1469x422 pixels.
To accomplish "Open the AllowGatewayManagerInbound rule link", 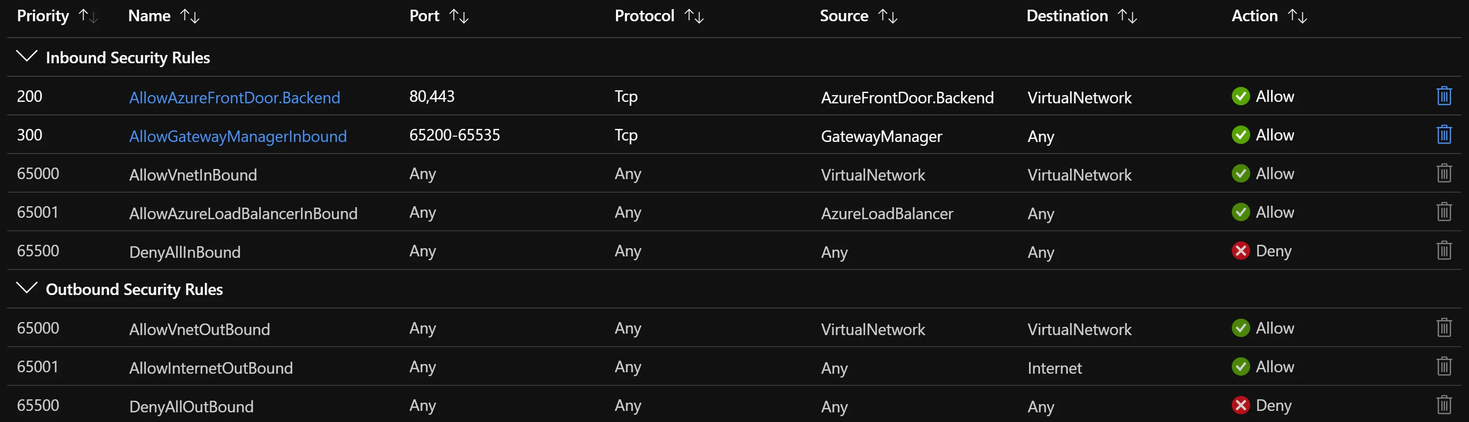I will tap(238, 136).
